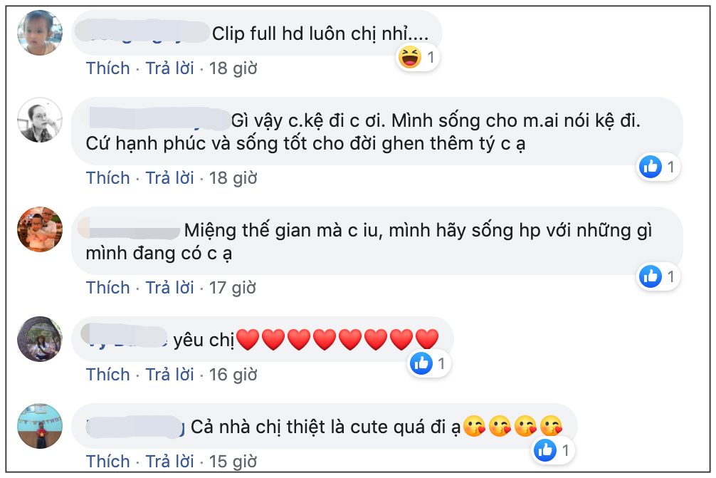The image size is (716, 478).
Task: Click the '17 giờ' comment timestamp
Action: (x=232, y=287)
